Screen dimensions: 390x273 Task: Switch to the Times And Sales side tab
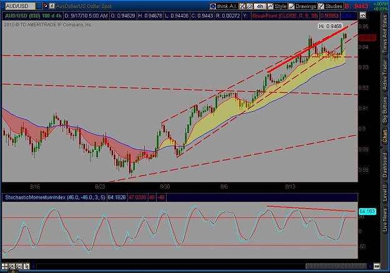[x=385, y=34]
